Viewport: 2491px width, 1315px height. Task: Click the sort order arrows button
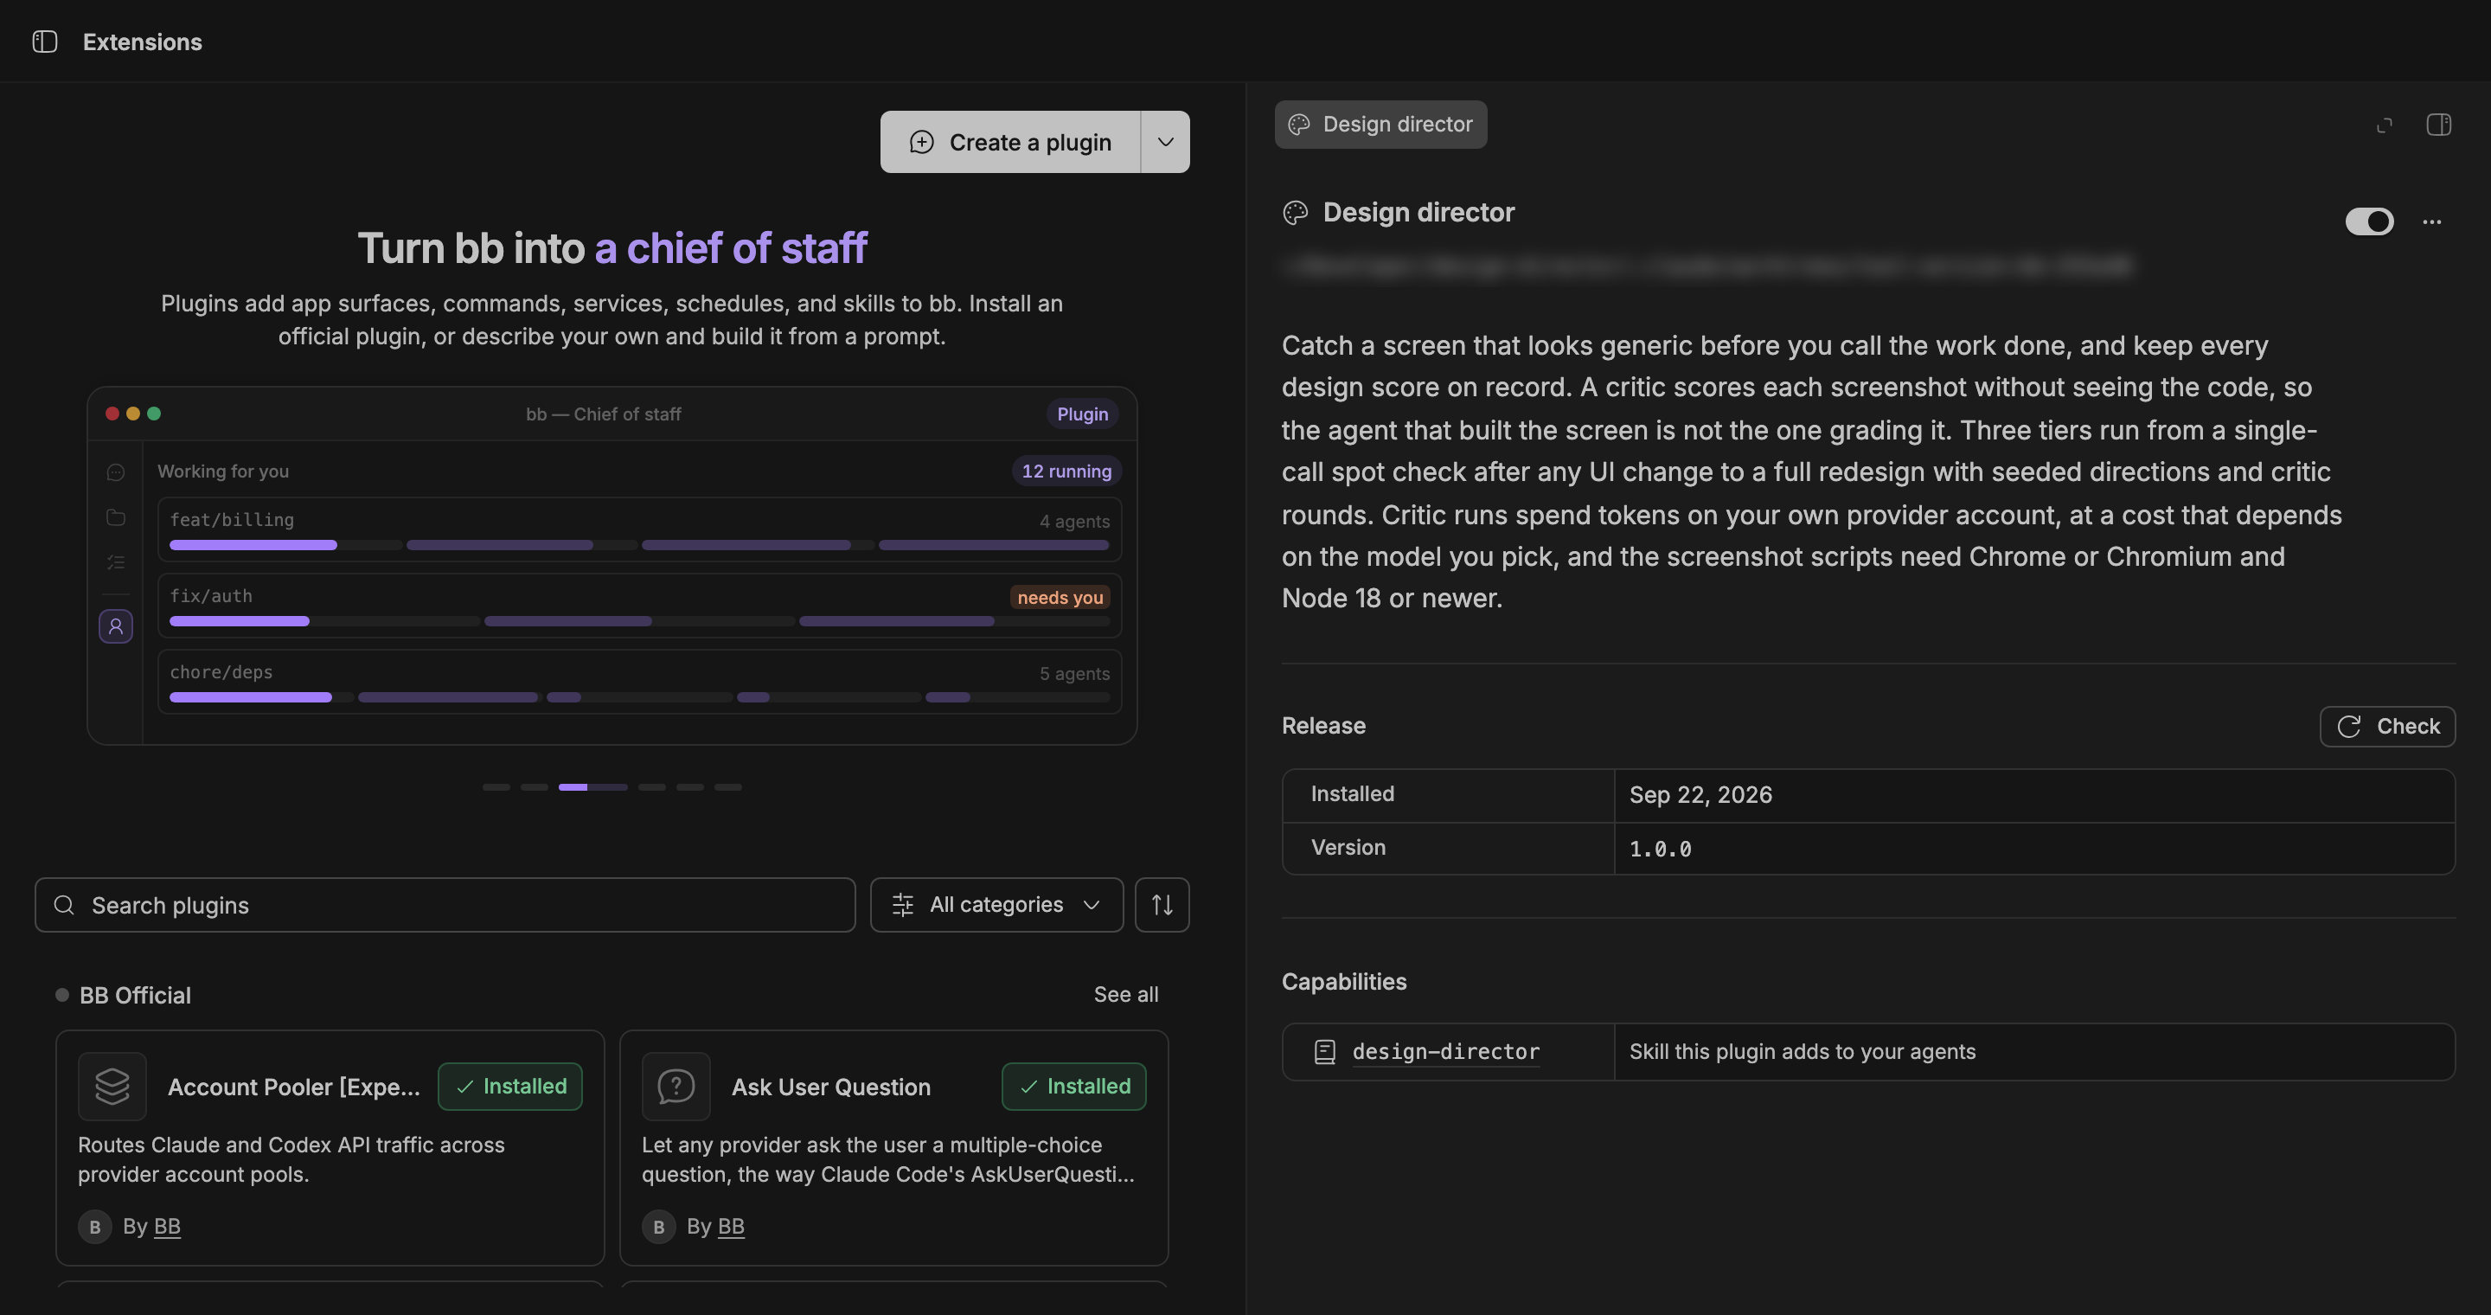tap(1162, 905)
